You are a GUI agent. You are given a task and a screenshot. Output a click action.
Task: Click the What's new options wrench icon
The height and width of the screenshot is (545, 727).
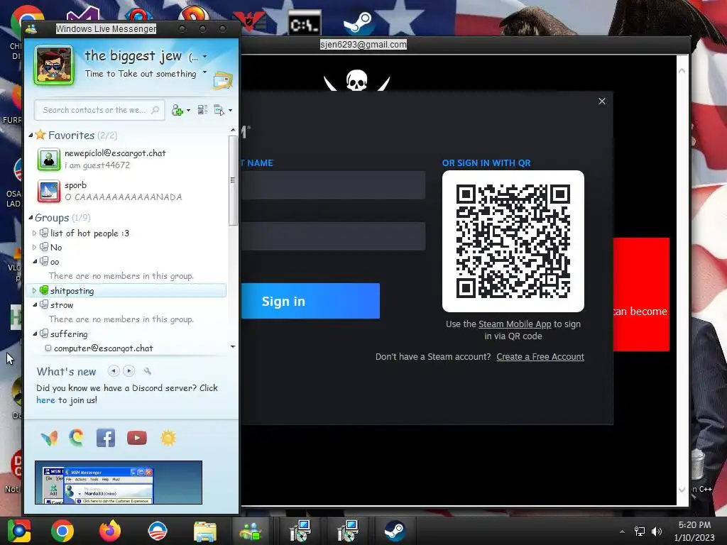pos(148,370)
